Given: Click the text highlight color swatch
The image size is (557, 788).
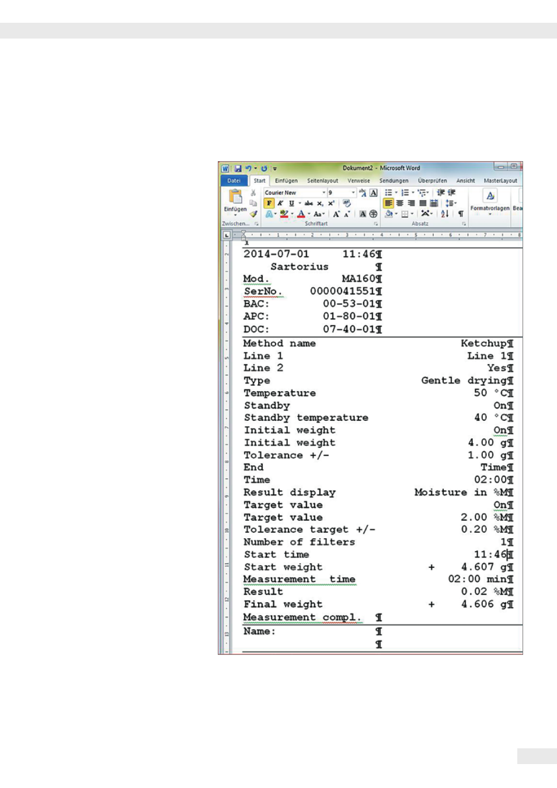Looking at the screenshot, I should point(284,214).
